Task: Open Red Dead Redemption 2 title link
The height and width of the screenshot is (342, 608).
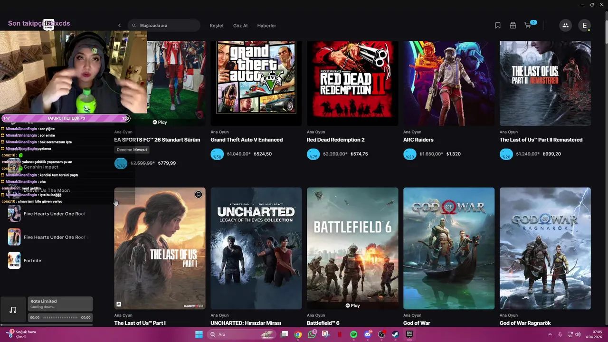Action: tap(336, 140)
